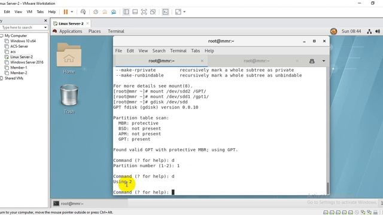
Task: Switch to the second root@mmr:~ terminal tab
Action: 257,61
